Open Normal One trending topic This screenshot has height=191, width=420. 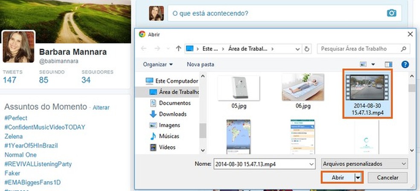pyautogui.click(x=20, y=155)
